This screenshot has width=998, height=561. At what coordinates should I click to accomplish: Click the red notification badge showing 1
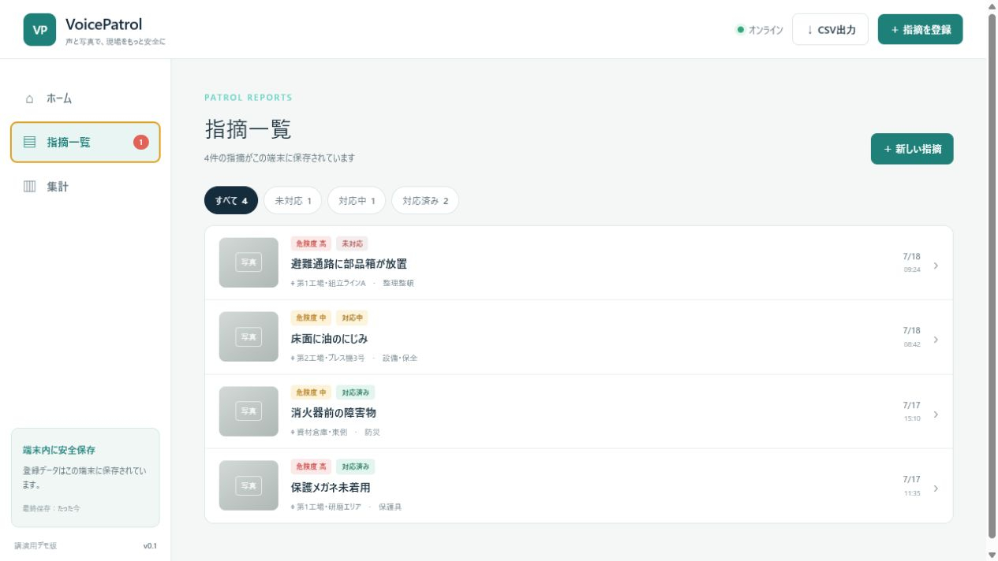141,143
